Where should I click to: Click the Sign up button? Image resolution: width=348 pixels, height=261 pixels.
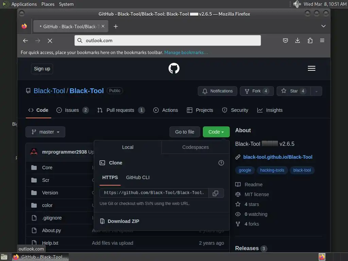42,69
